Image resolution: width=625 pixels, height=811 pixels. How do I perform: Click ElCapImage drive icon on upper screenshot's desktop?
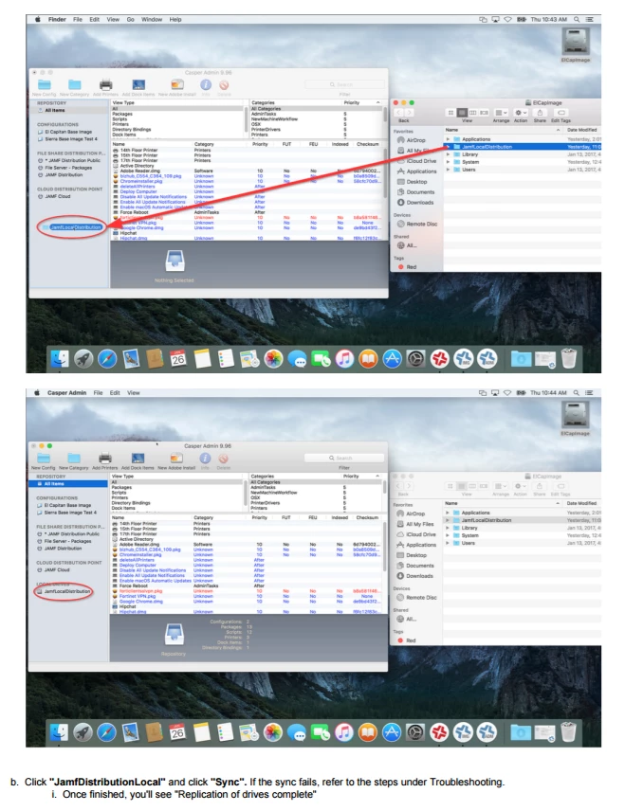576,43
